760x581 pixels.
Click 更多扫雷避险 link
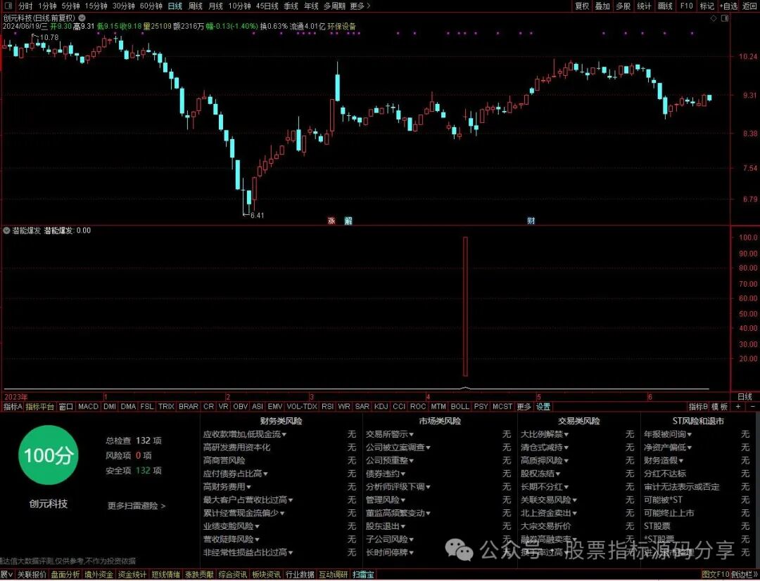(137, 506)
